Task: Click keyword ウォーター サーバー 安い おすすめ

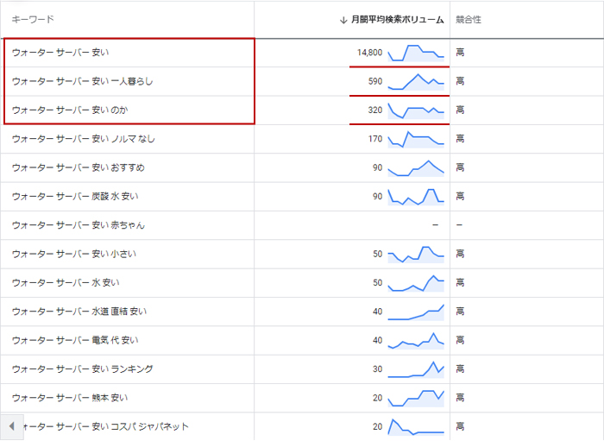Action: pos(79,167)
